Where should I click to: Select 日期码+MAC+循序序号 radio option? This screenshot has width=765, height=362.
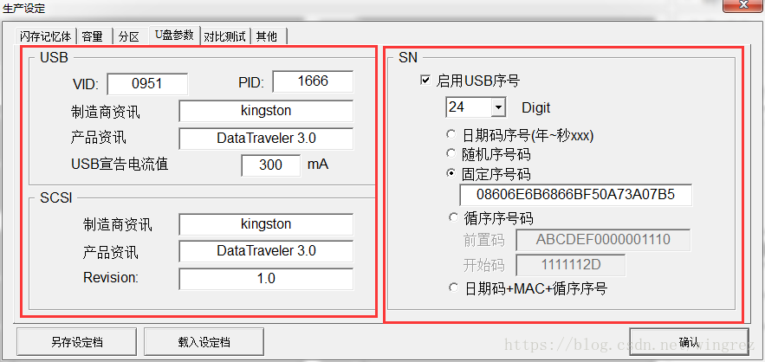[x=454, y=288]
